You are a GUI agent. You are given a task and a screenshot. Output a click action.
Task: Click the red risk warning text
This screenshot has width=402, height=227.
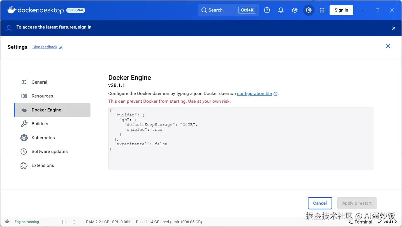click(170, 101)
